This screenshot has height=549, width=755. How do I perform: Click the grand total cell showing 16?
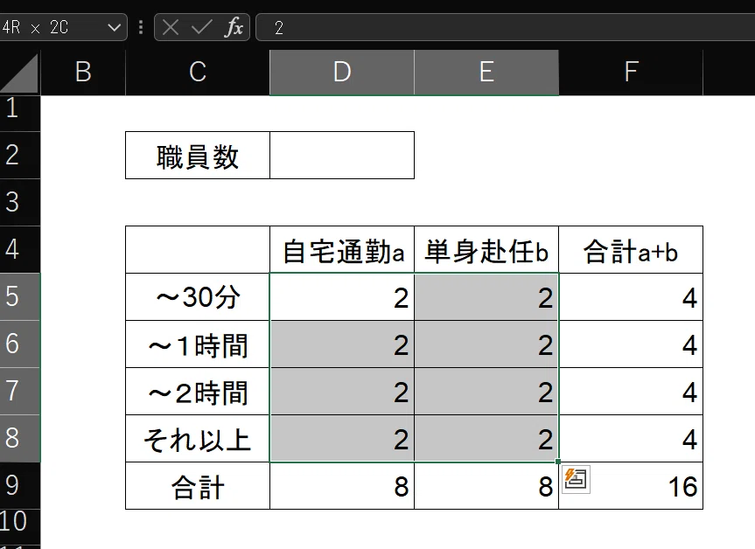click(631, 485)
